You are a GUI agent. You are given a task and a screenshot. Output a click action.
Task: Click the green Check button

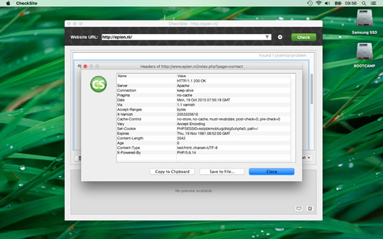tap(304, 38)
